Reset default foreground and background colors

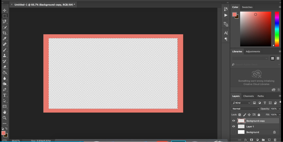(2, 129)
